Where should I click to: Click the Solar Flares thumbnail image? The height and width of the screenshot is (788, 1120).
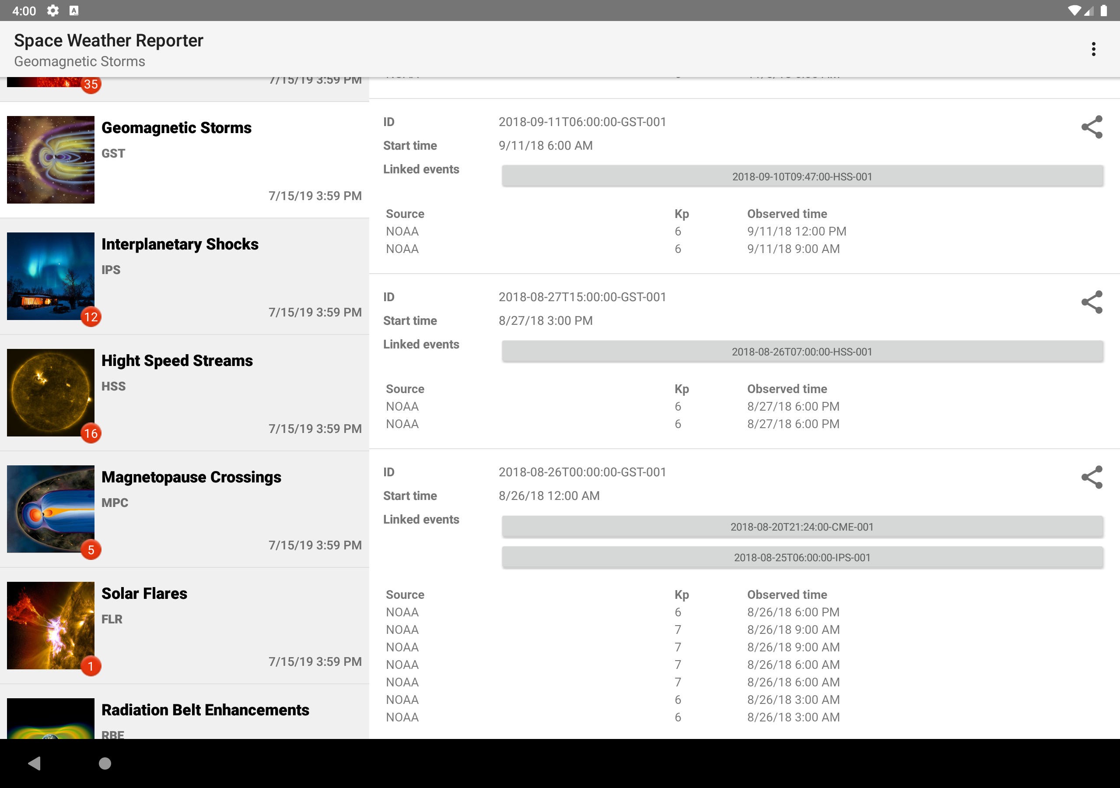click(50, 625)
